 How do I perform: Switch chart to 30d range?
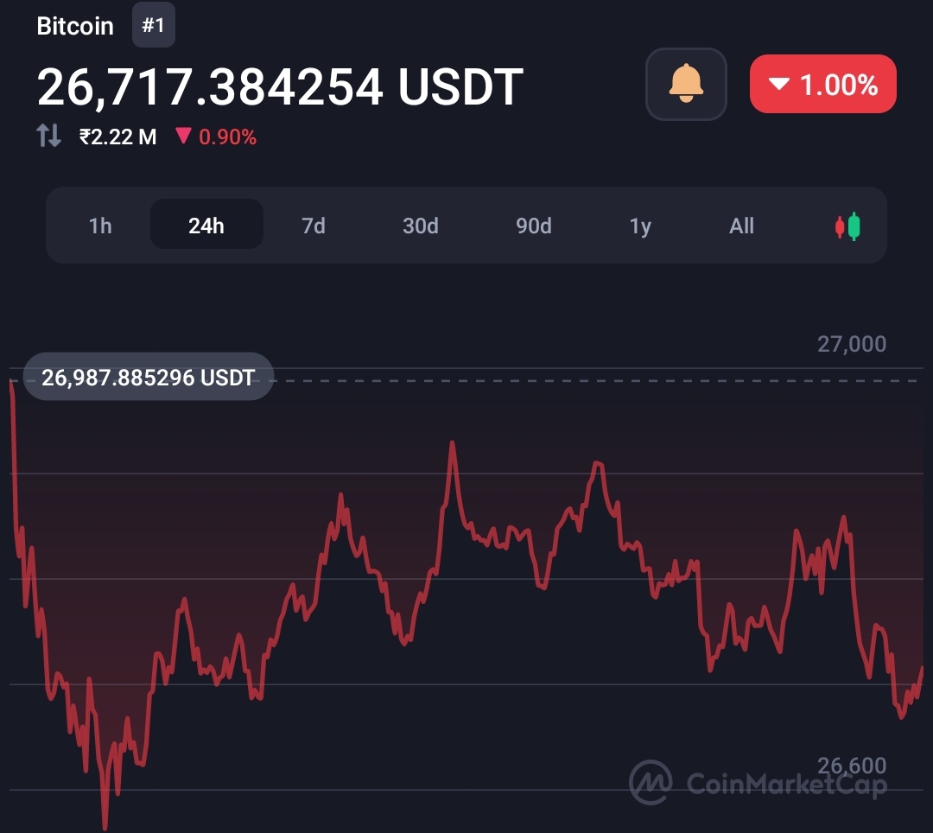click(421, 226)
